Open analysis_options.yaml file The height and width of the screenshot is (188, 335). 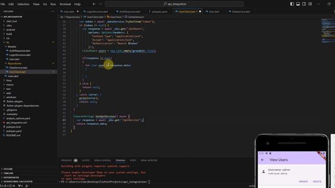(18, 119)
